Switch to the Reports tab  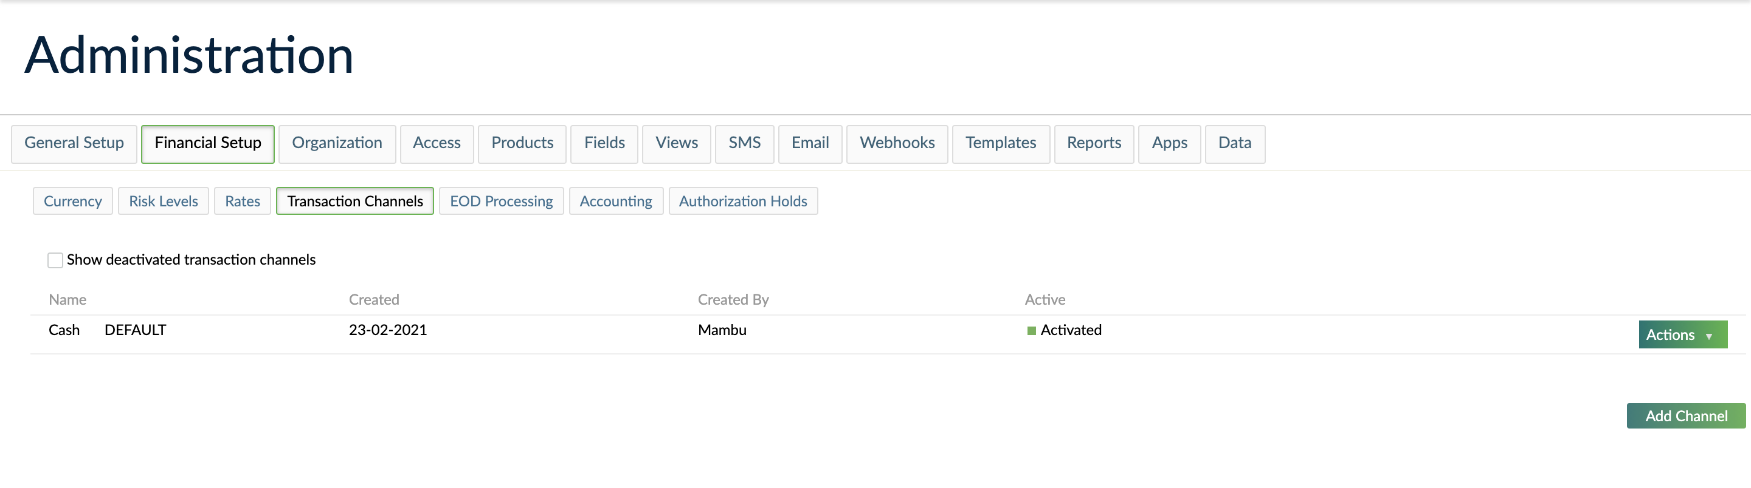click(1094, 143)
